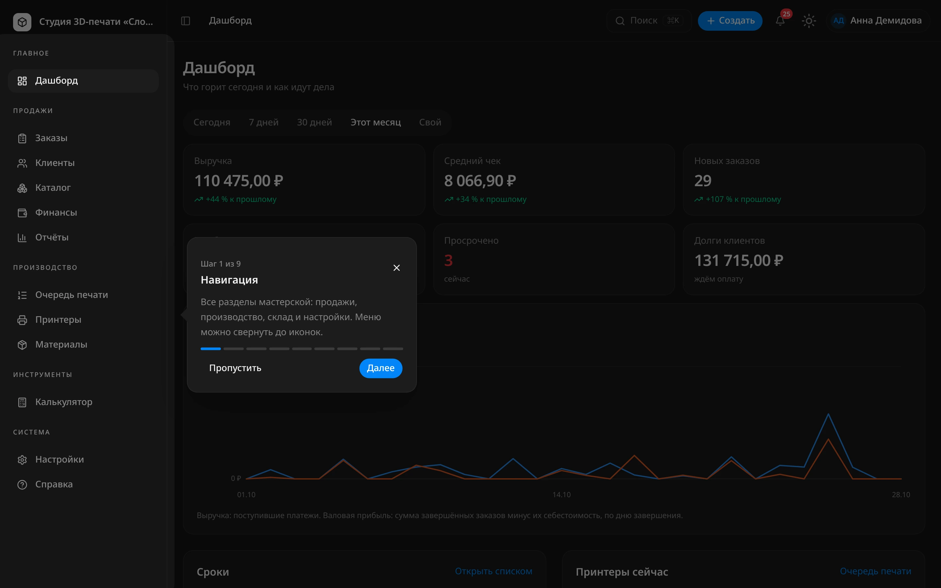Viewport: 941px width, 588px height.
Task: Open the Очередь печати link
Action: pos(875,571)
